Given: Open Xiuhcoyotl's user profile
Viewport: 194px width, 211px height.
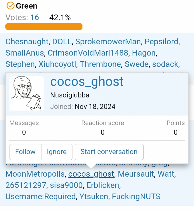Looking at the screenshot, I should 57,64.
